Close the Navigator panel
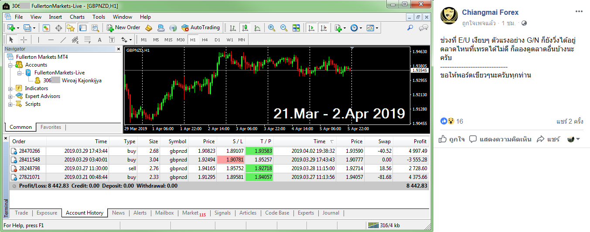The height and width of the screenshot is (232, 590). pos(119,49)
